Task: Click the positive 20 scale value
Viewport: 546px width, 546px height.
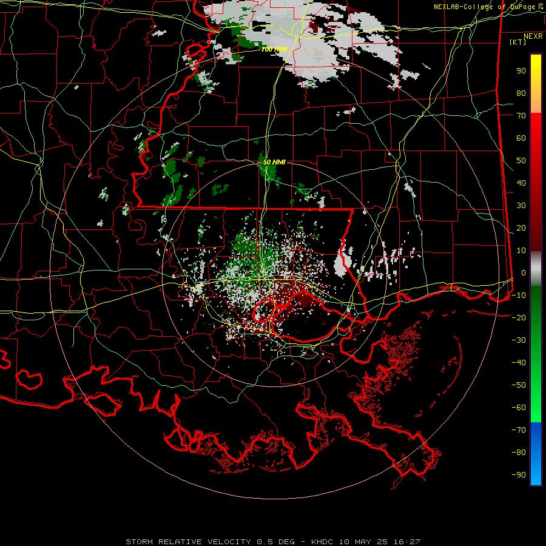Action: [x=521, y=228]
